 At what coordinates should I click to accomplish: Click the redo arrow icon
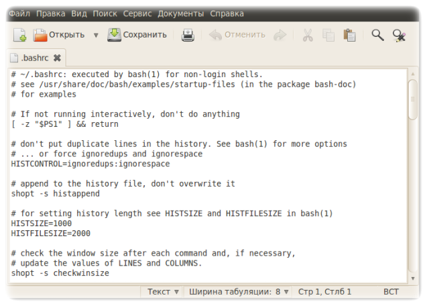pyautogui.click(x=280, y=35)
